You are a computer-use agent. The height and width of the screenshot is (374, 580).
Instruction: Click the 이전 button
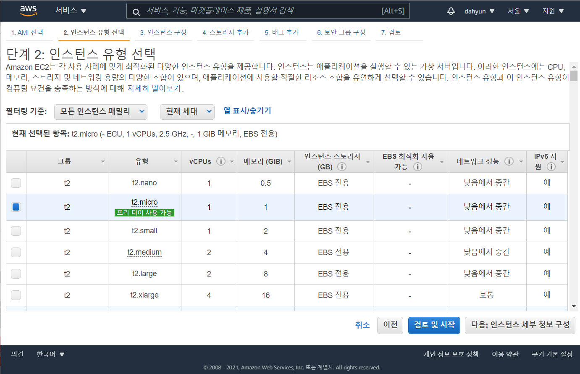(390, 325)
